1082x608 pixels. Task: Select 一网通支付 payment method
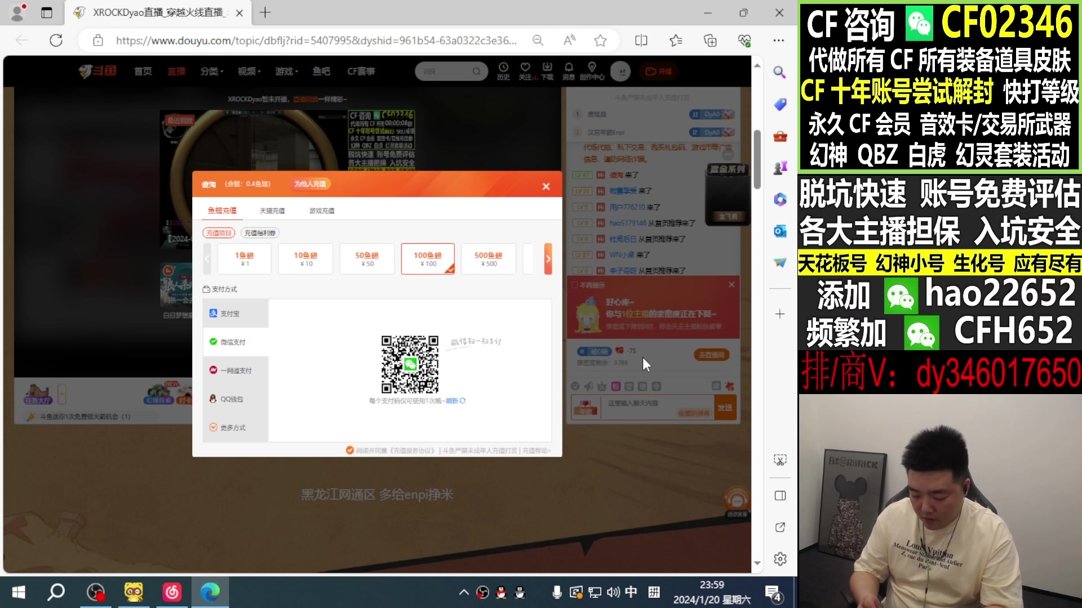click(x=236, y=370)
